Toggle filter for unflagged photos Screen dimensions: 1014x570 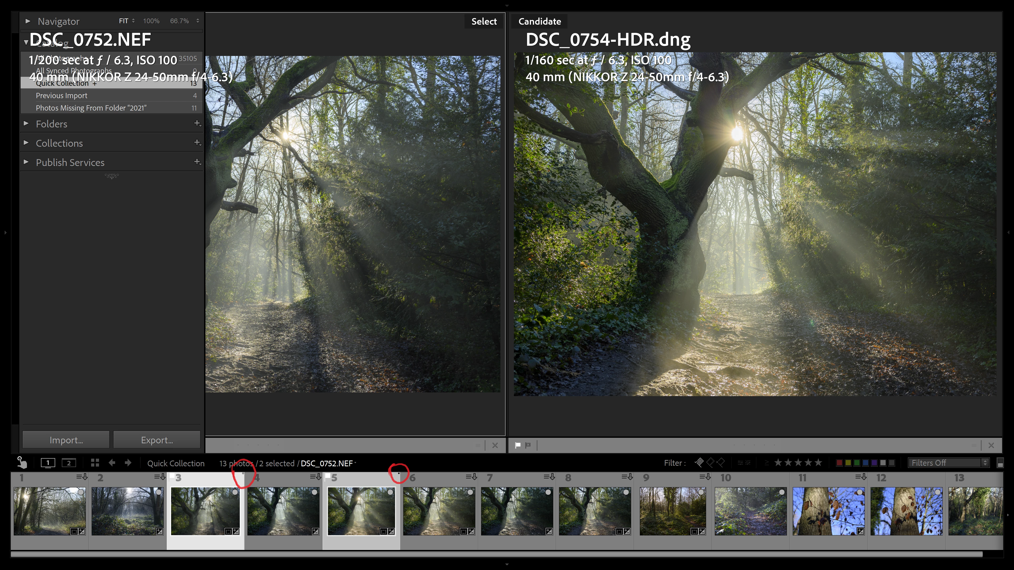710,463
